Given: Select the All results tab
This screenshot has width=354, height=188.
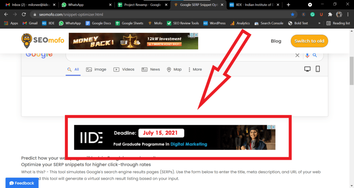Looking at the screenshot, I should click(x=73, y=69).
